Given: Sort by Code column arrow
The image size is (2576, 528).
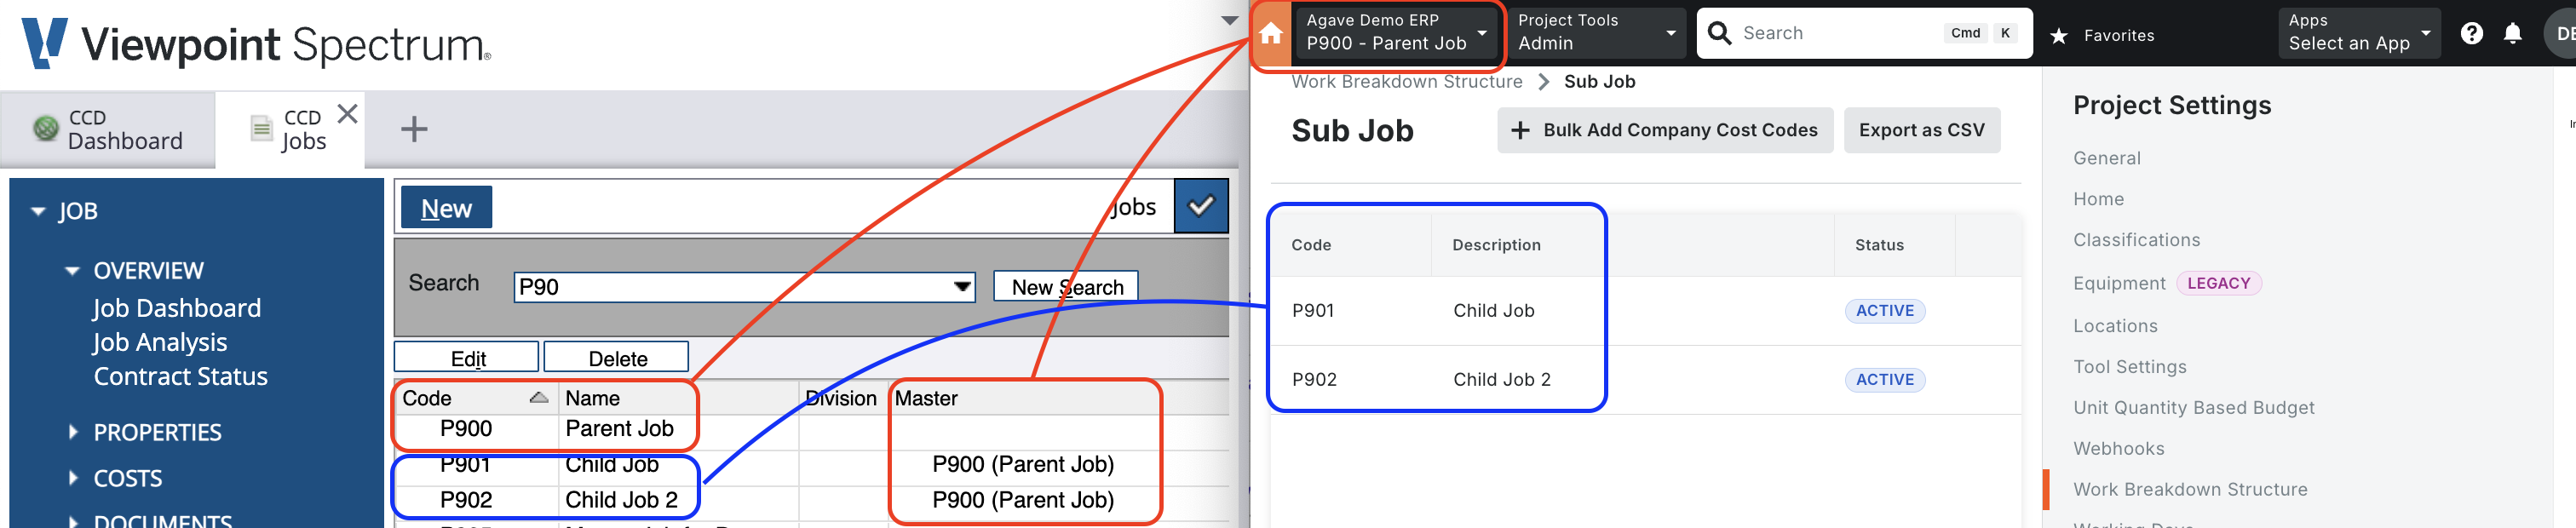Looking at the screenshot, I should coord(538,398).
